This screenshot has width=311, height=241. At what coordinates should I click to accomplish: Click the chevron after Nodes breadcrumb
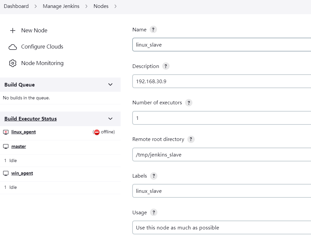(x=115, y=6)
